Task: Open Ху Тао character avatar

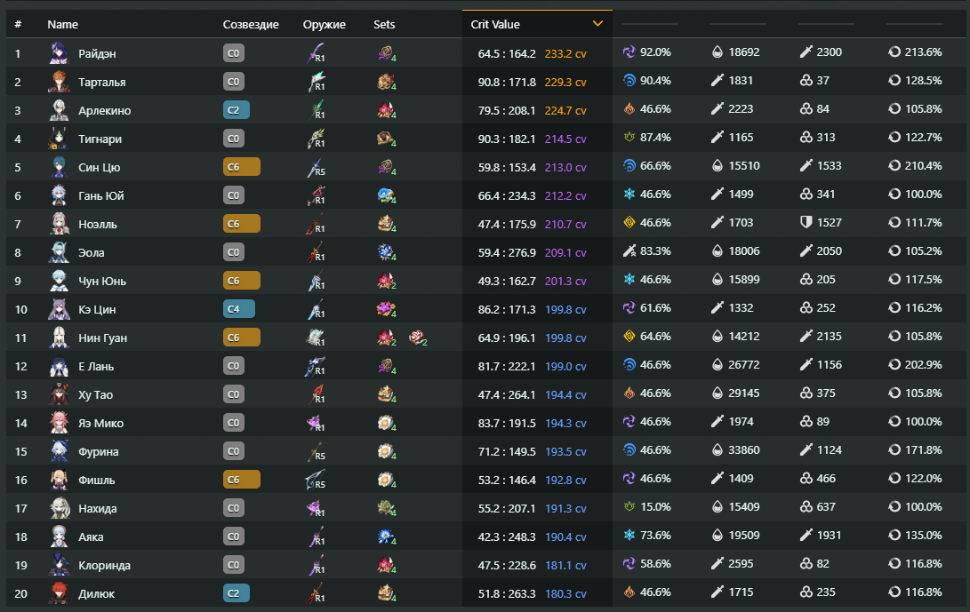Action: click(x=60, y=394)
